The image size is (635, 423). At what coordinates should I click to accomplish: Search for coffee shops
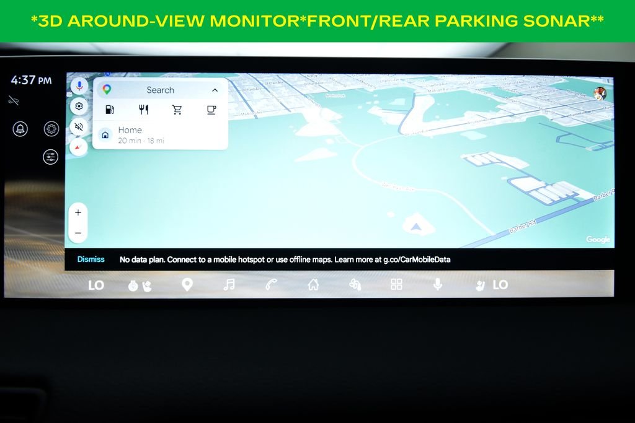click(211, 110)
